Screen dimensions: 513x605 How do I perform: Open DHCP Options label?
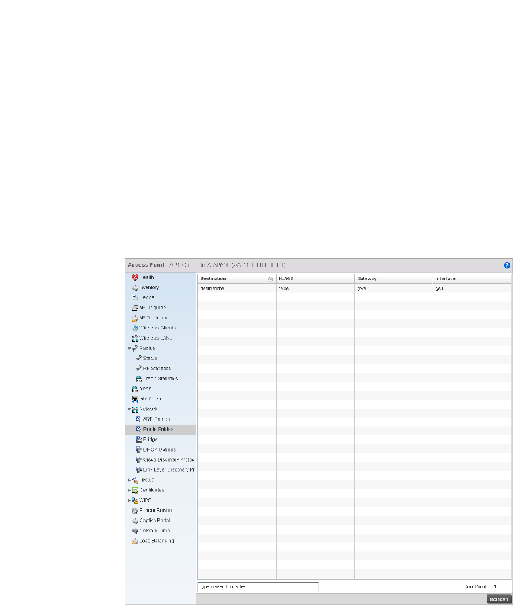159,449
